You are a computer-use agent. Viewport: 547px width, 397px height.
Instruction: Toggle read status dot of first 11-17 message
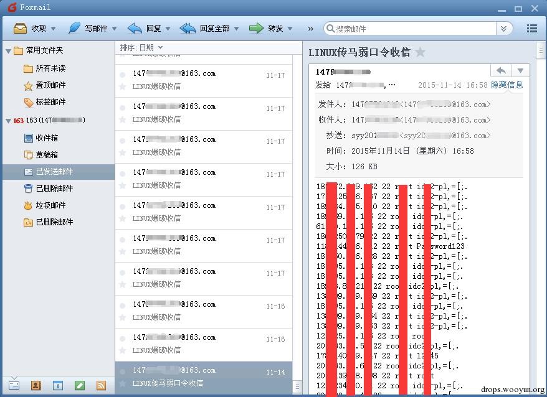tap(123, 75)
